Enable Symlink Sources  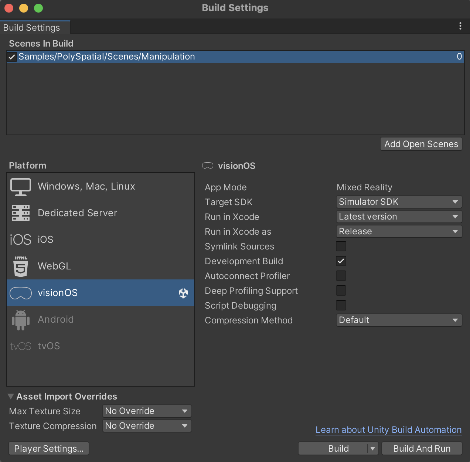tap(341, 246)
